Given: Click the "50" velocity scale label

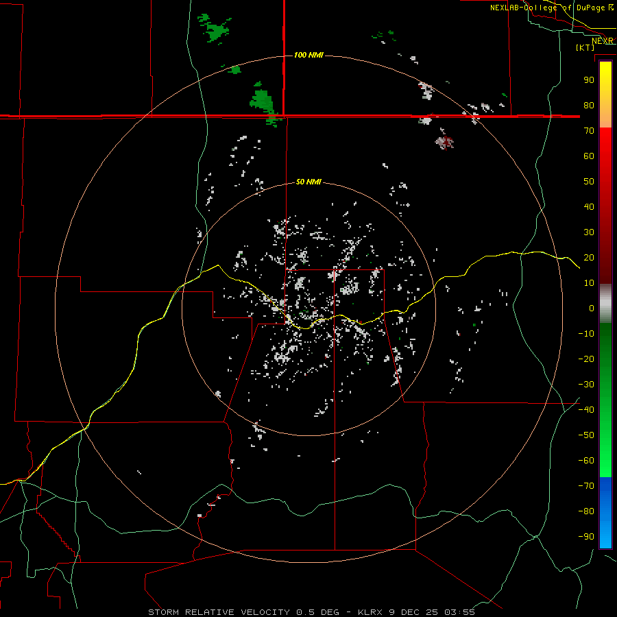Looking at the screenshot, I should click(589, 182).
